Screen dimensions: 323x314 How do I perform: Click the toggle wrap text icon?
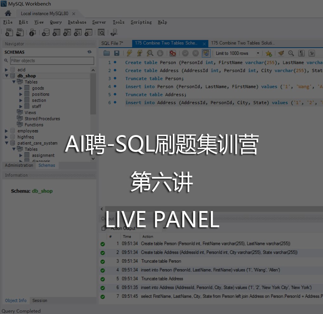311,53
